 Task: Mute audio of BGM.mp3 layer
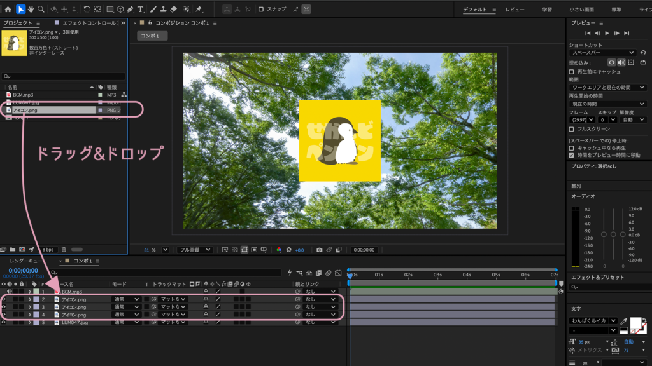(9, 292)
